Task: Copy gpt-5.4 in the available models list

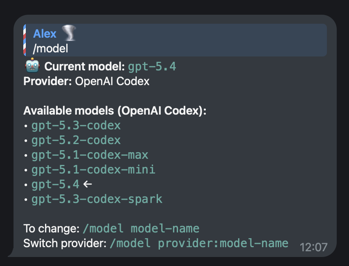Action: tap(55, 185)
